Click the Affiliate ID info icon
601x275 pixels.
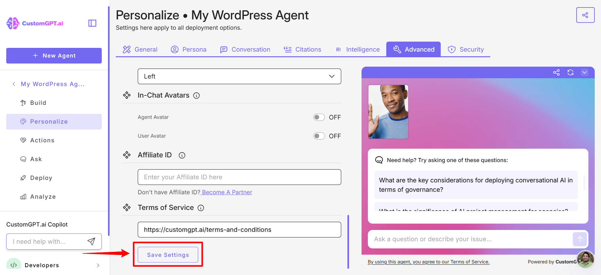[182, 155]
